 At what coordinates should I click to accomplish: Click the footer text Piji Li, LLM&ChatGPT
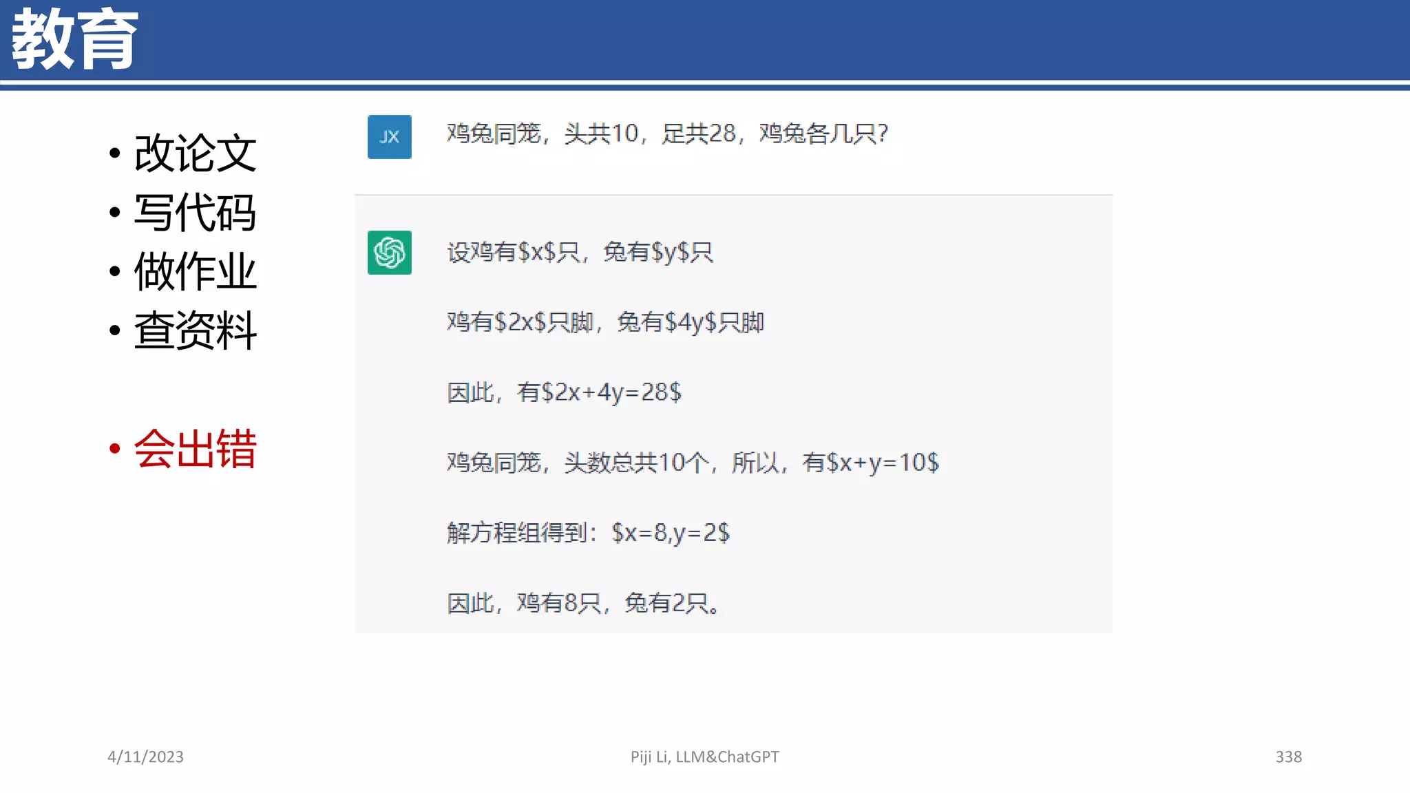point(705,757)
